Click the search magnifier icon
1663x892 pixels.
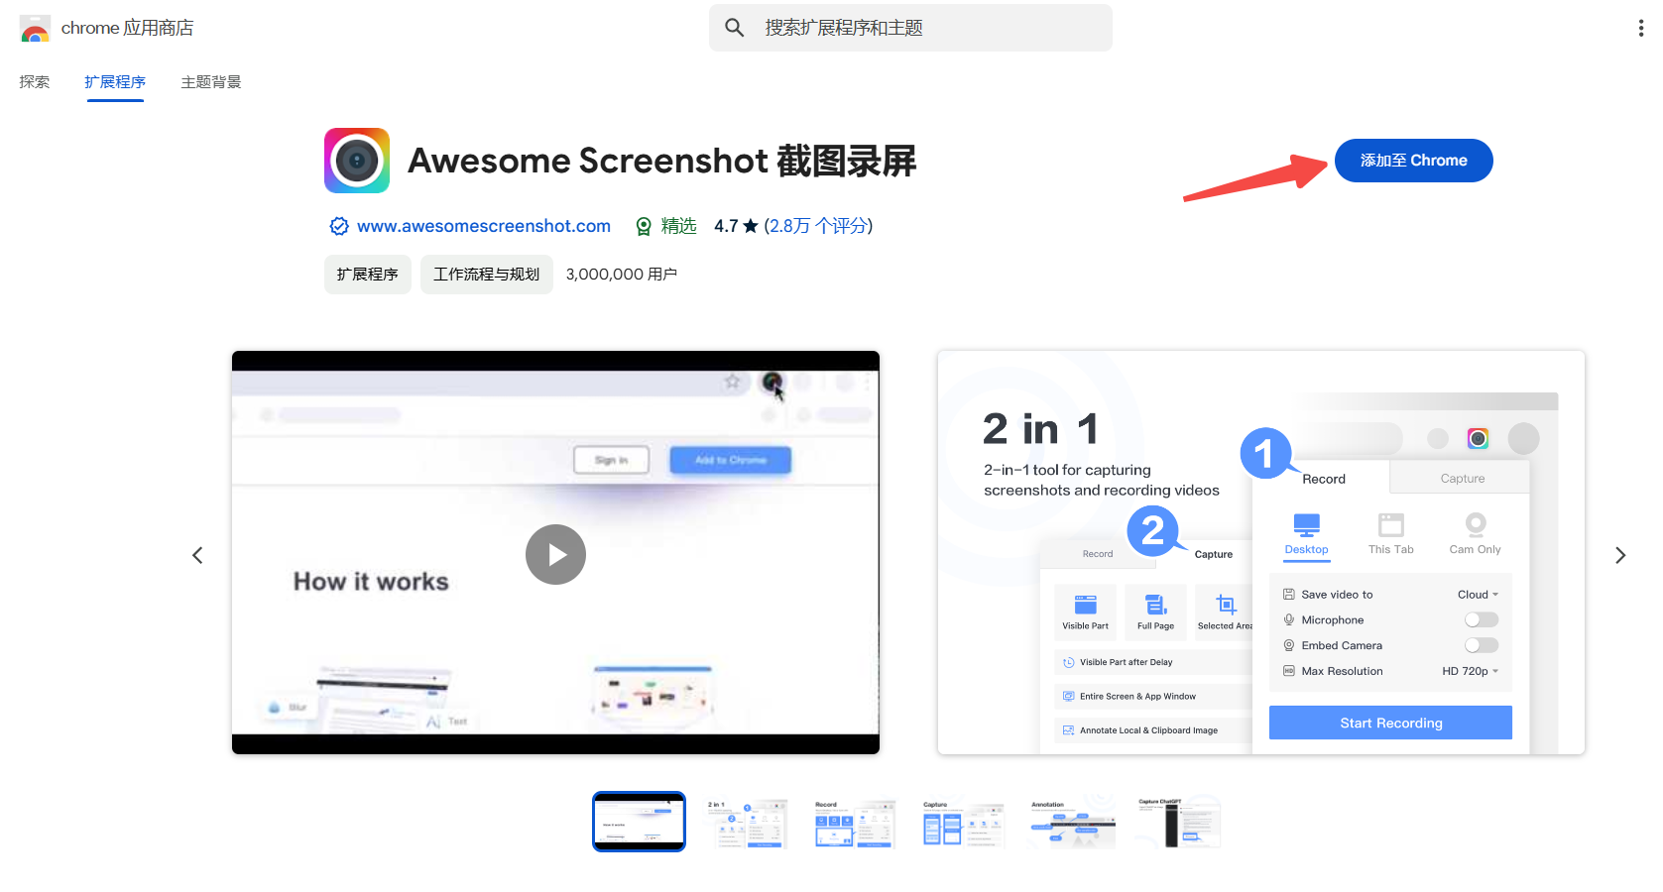pyautogui.click(x=734, y=28)
